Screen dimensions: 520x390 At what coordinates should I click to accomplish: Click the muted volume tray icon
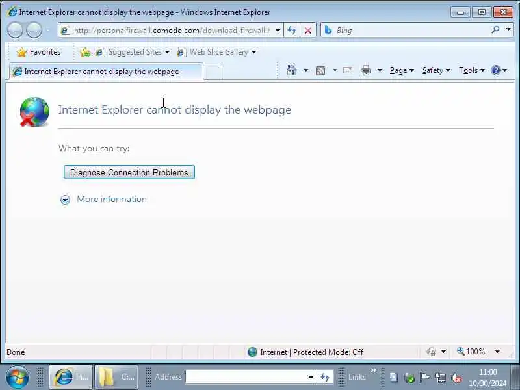point(456,378)
